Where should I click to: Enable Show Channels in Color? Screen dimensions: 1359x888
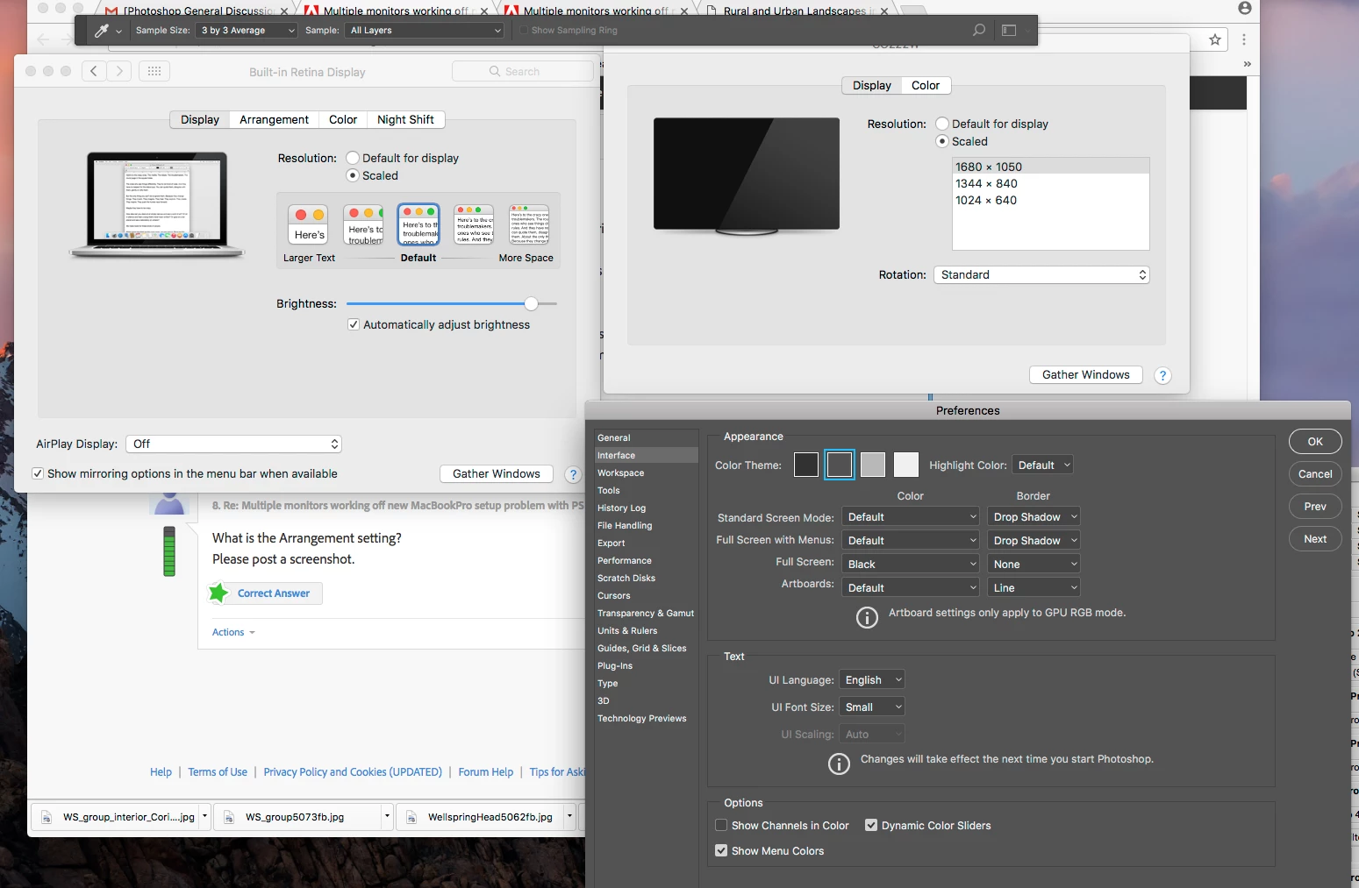721,826
